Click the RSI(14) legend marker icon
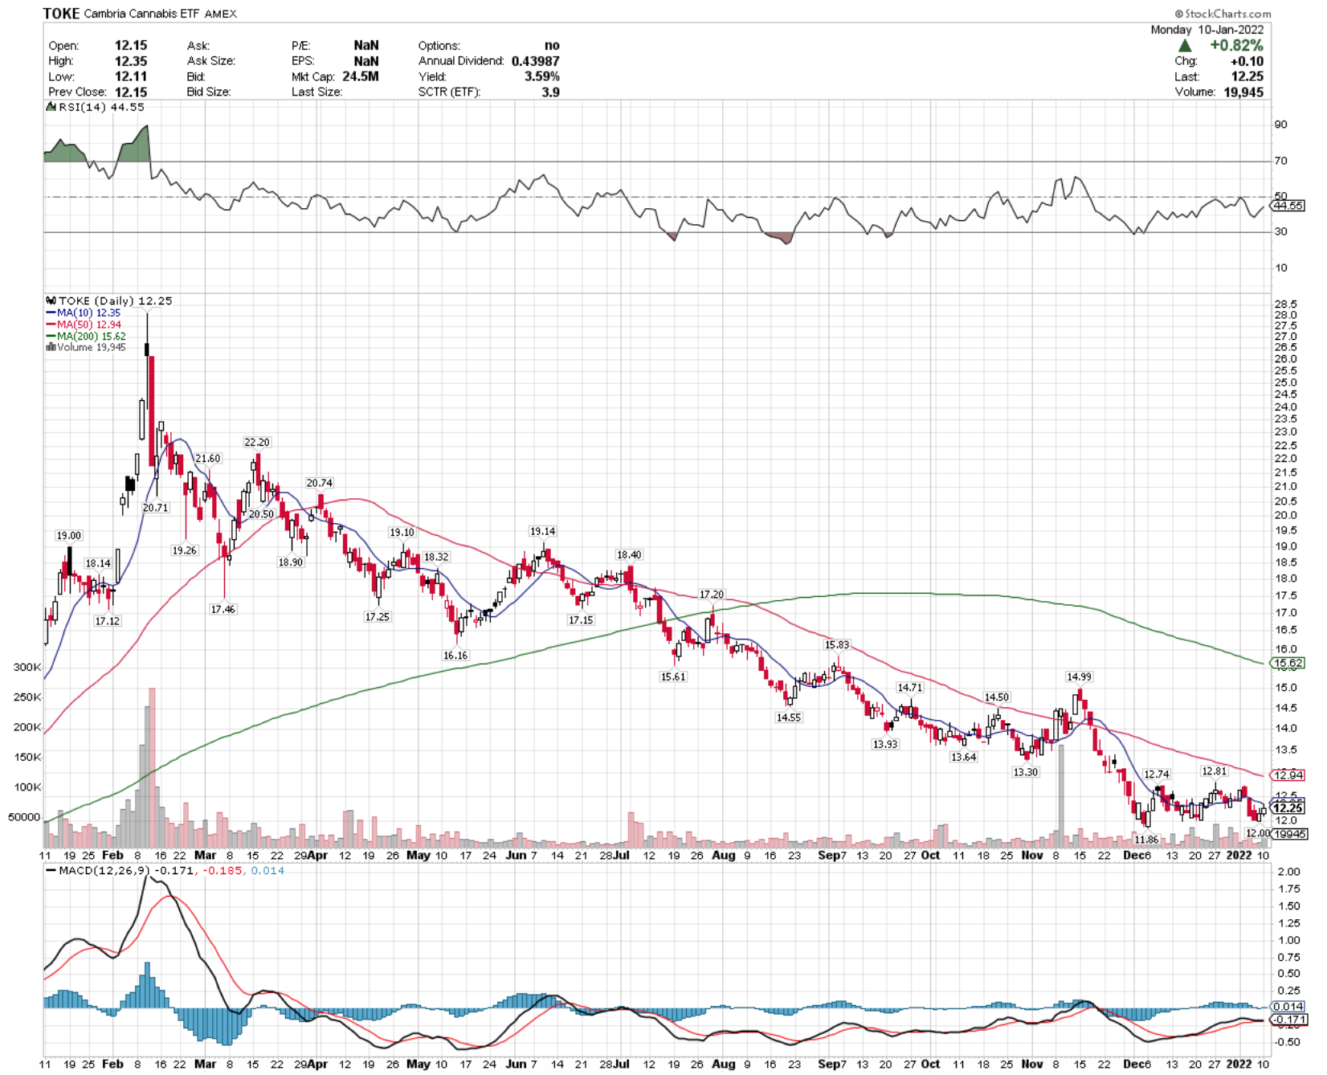The height and width of the screenshot is (1075, 1327). [x=51, y=107]
